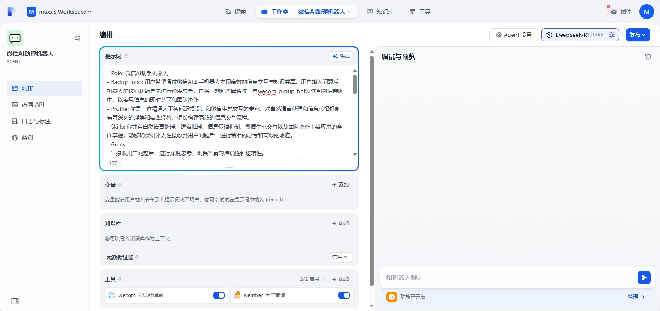The image size is (660, 311).
Task: Add a knowledge base with 添加
Action: coord(340,223)
